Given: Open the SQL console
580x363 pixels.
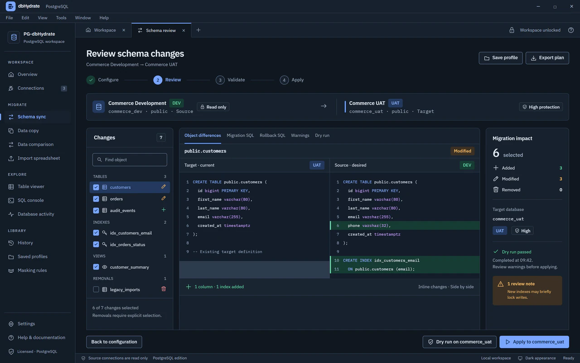Looking at the screenshot, I should pyautogui.click(x=38, y=200).
